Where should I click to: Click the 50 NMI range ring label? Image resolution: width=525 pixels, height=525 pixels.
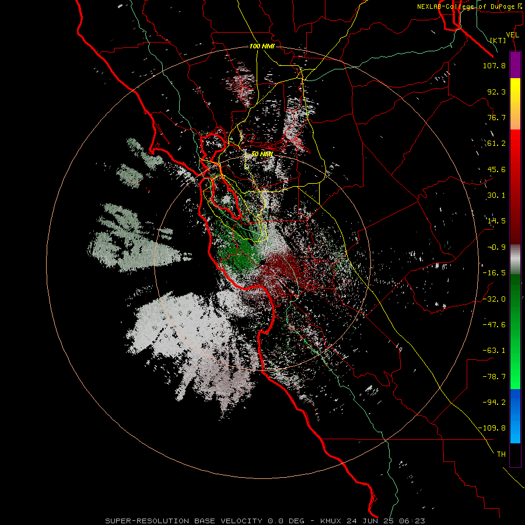pos(262,154)
